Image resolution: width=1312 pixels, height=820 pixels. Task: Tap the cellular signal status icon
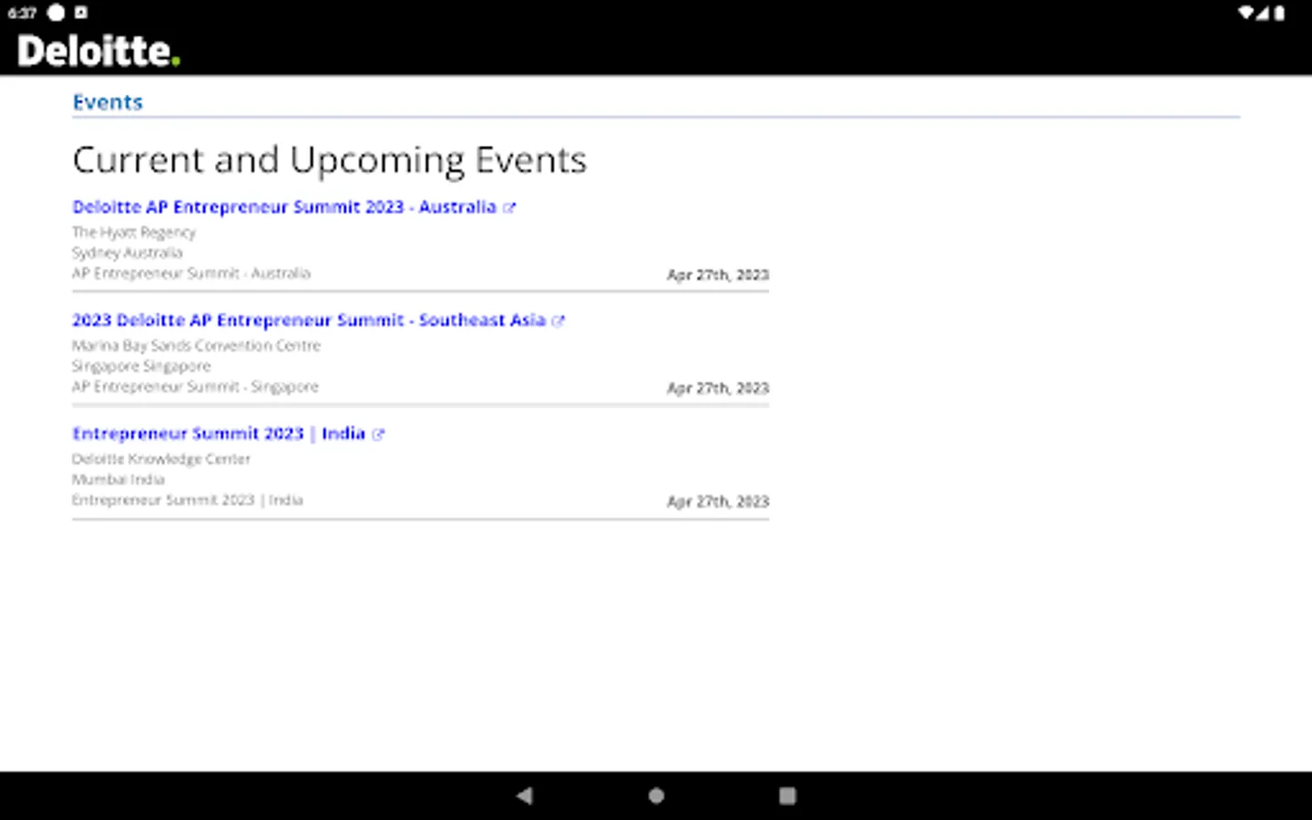click(1263, 13)
